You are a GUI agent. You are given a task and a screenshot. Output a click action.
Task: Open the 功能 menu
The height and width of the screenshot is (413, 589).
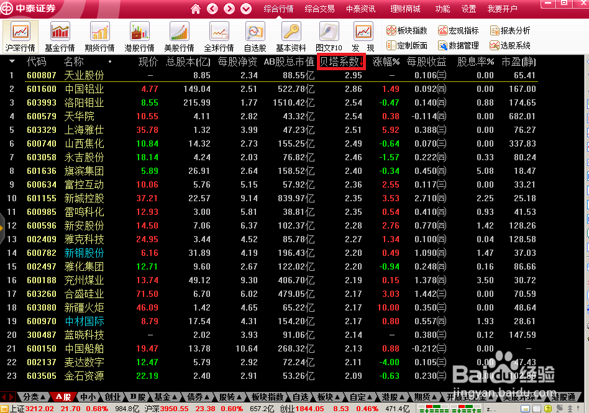coord(442,9)
